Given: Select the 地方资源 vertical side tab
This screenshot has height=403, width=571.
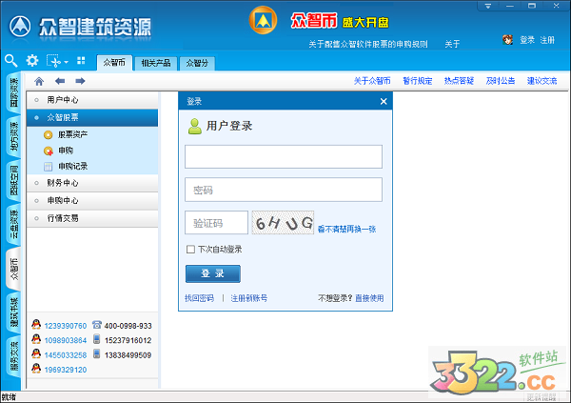Looking at the screenshot, I should click(x=14, y=136).
